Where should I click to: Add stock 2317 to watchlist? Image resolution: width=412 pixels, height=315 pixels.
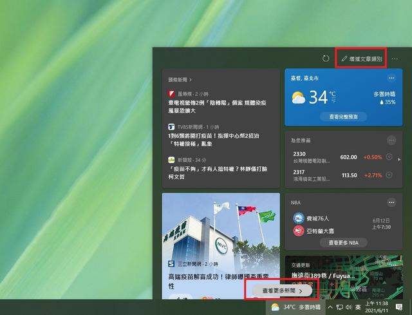tap(390, 175)
